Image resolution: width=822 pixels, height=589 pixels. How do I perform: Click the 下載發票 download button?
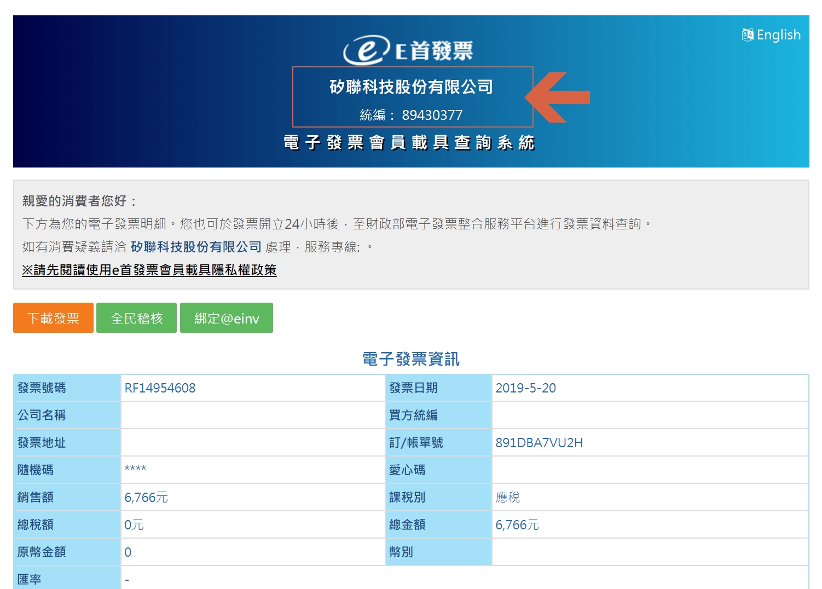53,318
